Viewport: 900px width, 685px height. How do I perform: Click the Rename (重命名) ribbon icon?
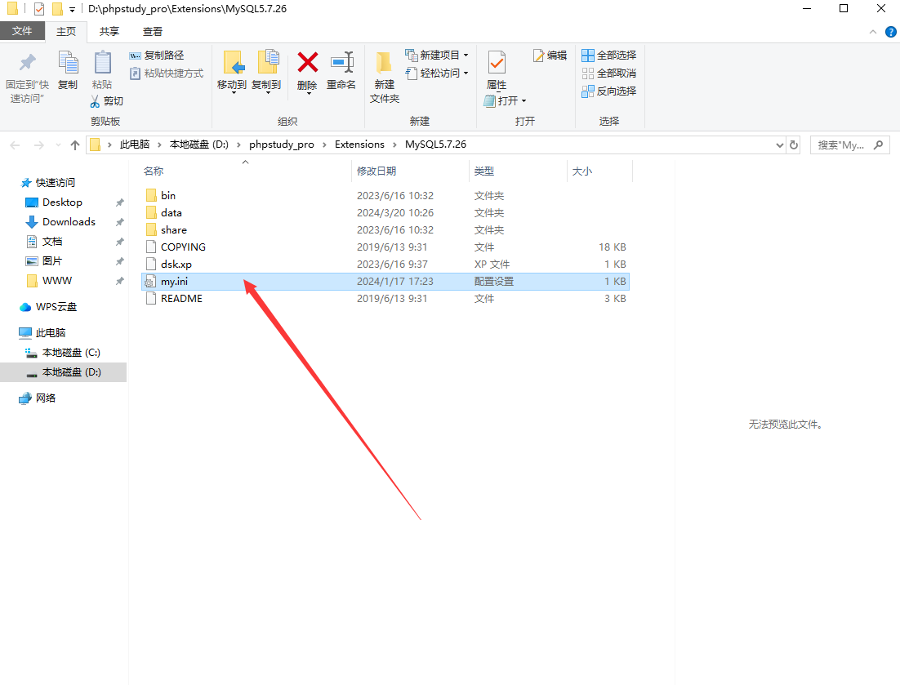tap(341, 63)
